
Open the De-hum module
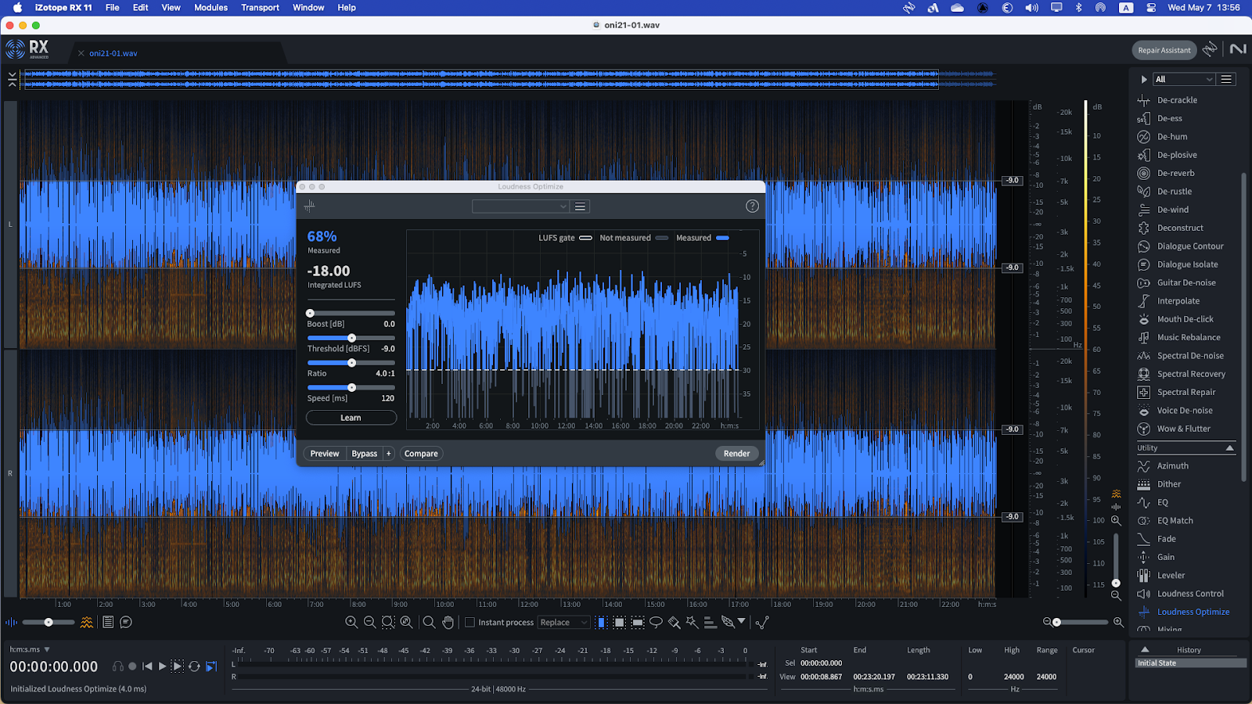(x=1171, y=137)
